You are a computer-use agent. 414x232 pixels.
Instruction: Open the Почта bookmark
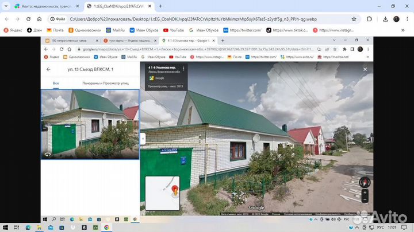55,30
